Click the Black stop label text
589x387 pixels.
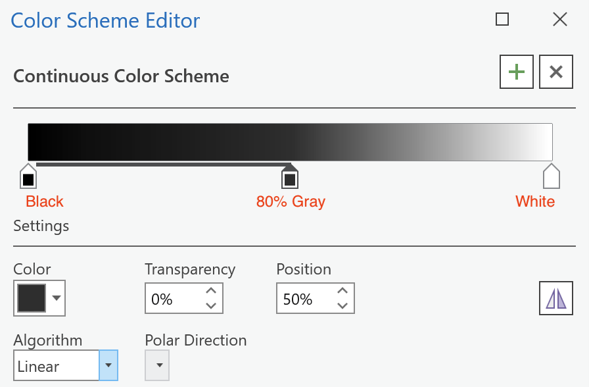(44, 201)
